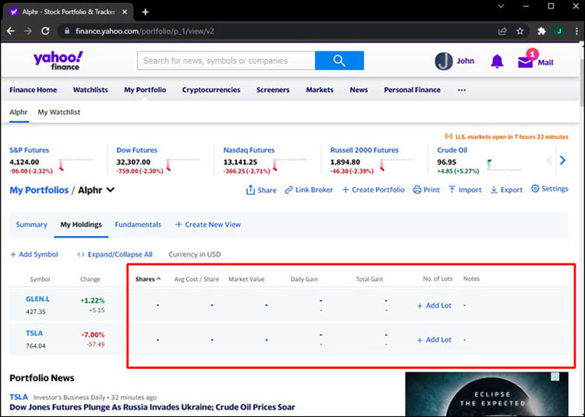Expand the Alphr portfolio dropdown chevron
The image size is (585, 417).
point(111,189)
